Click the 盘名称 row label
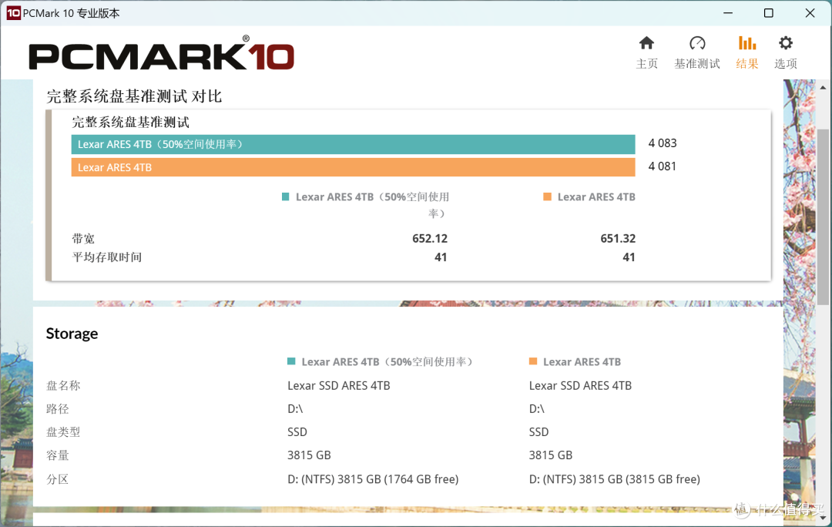832x527 pixels. [x=63, y=385]
